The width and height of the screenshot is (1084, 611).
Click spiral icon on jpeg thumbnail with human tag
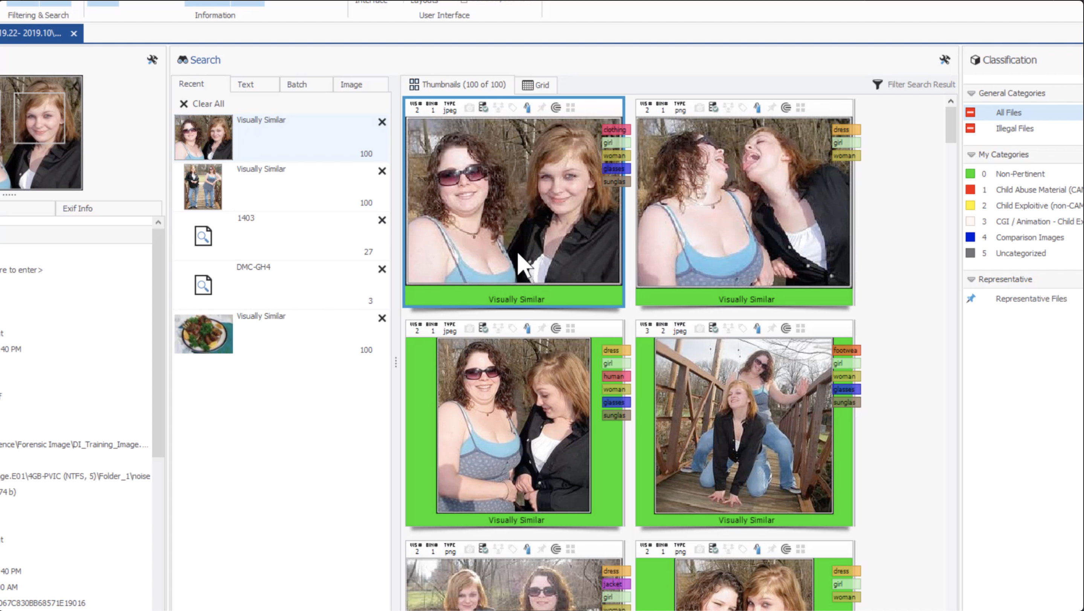pyautogui.click(x=556, y=328)
